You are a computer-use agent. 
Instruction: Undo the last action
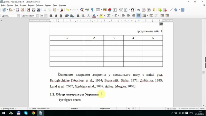(68, 10)
